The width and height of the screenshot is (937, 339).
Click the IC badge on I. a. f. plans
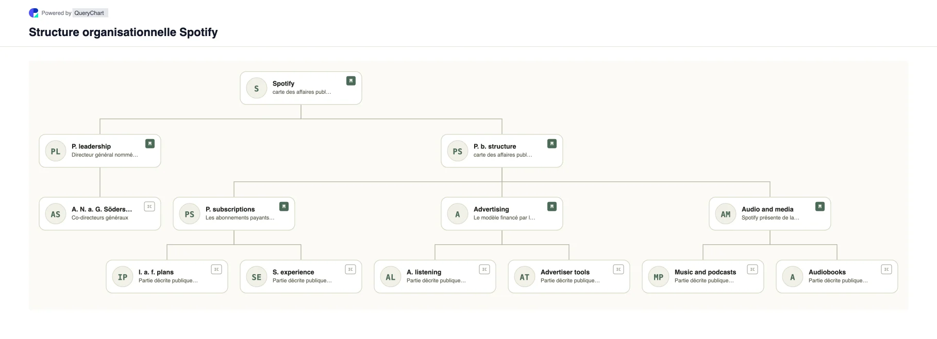tap(216, 269)
